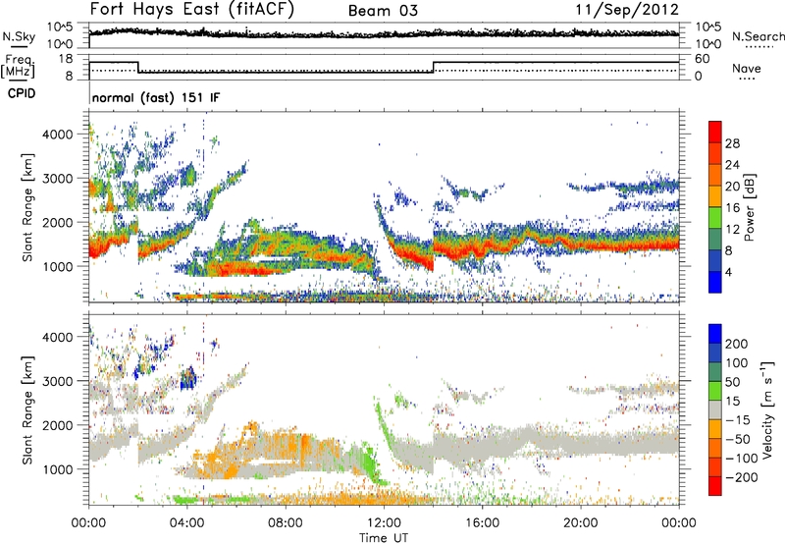Click the title 'Fort Hays East (fitACF)'

[x=191, y=9]
